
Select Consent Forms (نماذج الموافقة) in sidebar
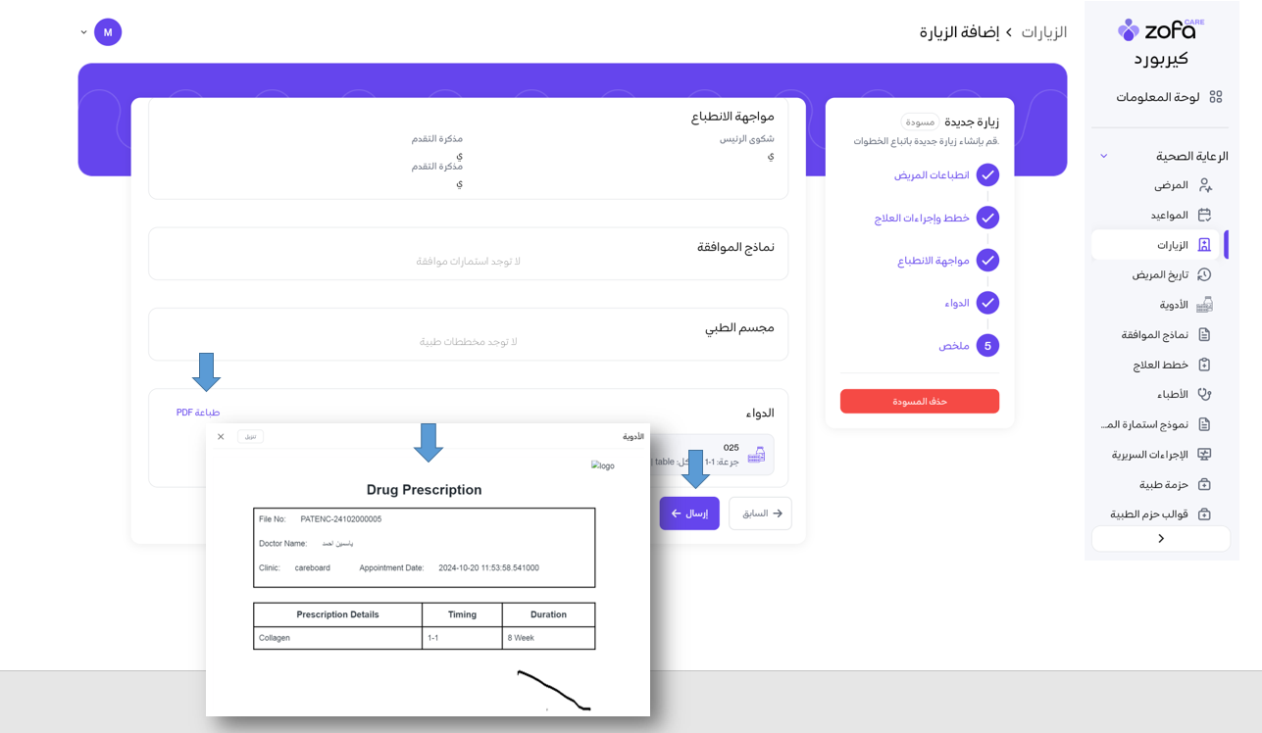pyautogui.click(x=1154, y=335)
